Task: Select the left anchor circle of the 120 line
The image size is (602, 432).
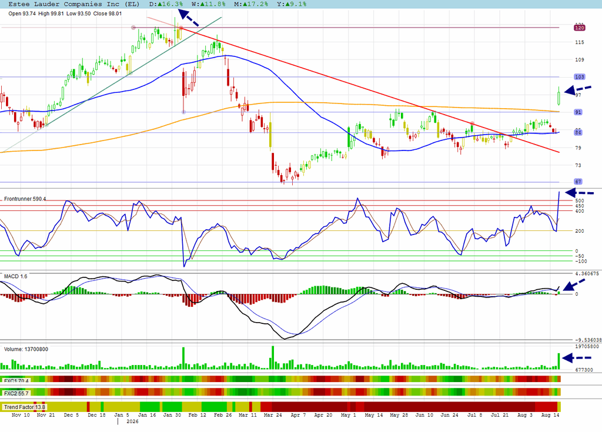Action: click(x=133, y=28)
